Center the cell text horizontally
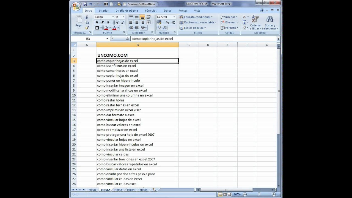The height and width of the screenshot is (198, 352). (x=137, y=22)
